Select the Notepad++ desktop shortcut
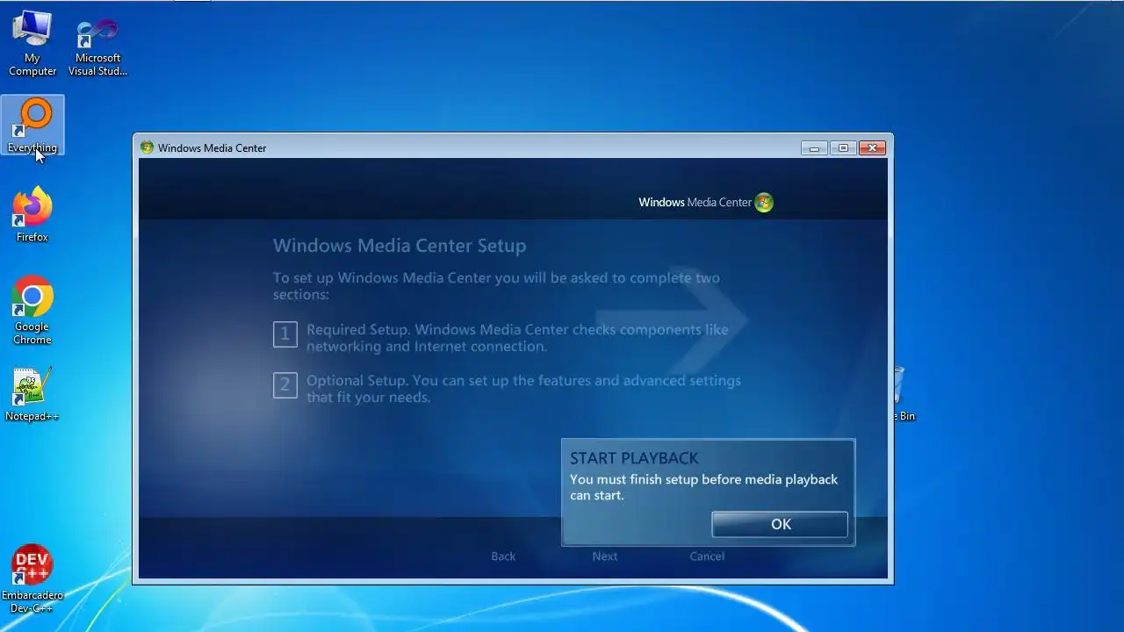This screenshot has height=632, width=1124. (x=32, y=395)
